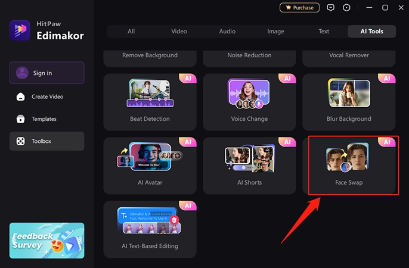The image size is (409, 268).
Task: Click the Edimakor title text
Action: point(60,35)
